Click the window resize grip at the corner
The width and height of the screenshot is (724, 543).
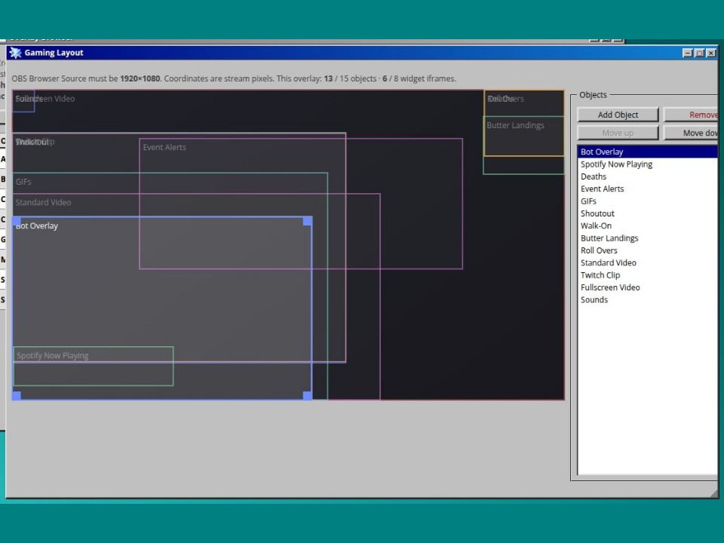(714, 493)
